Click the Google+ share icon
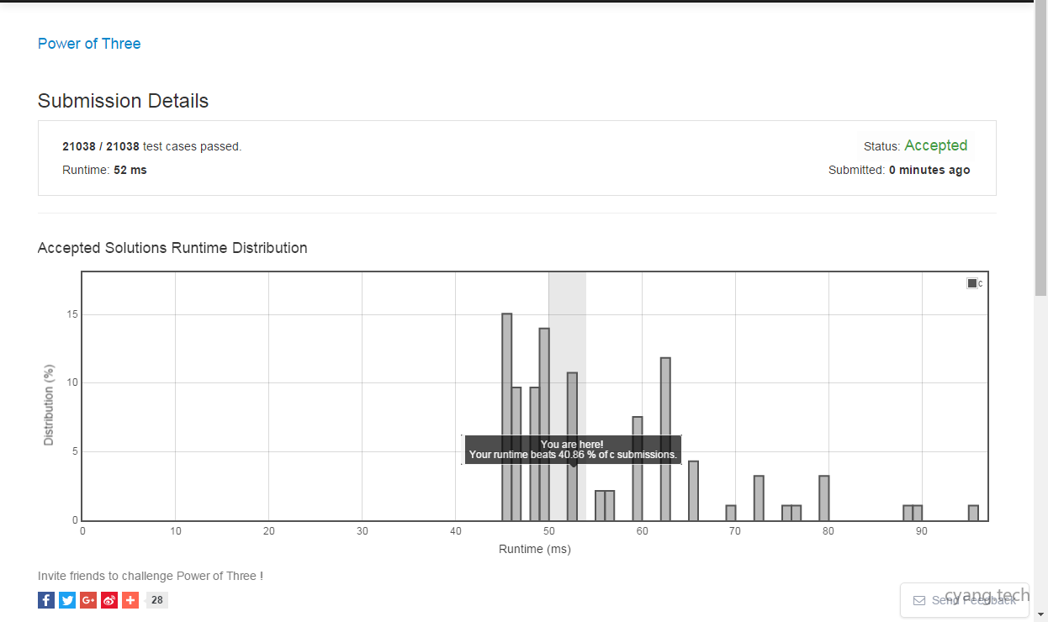 click(88, 600)
